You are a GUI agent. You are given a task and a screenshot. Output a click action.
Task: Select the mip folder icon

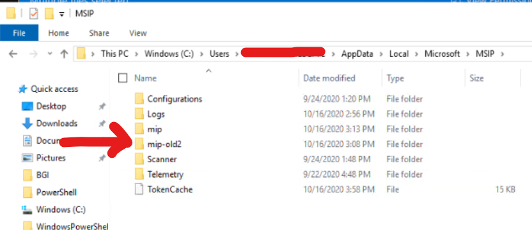[x=139, y=129]
